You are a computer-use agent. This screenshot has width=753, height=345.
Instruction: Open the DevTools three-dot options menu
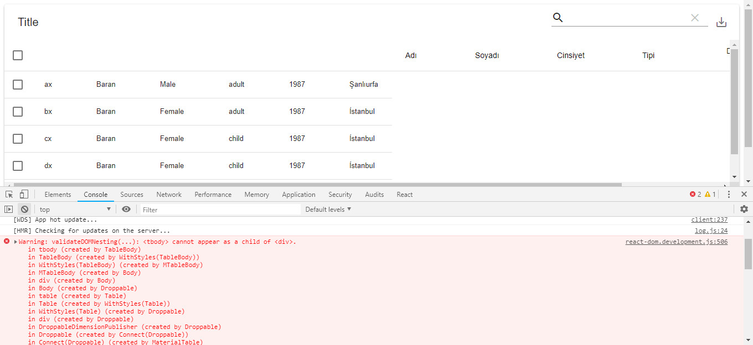point(729,194)
